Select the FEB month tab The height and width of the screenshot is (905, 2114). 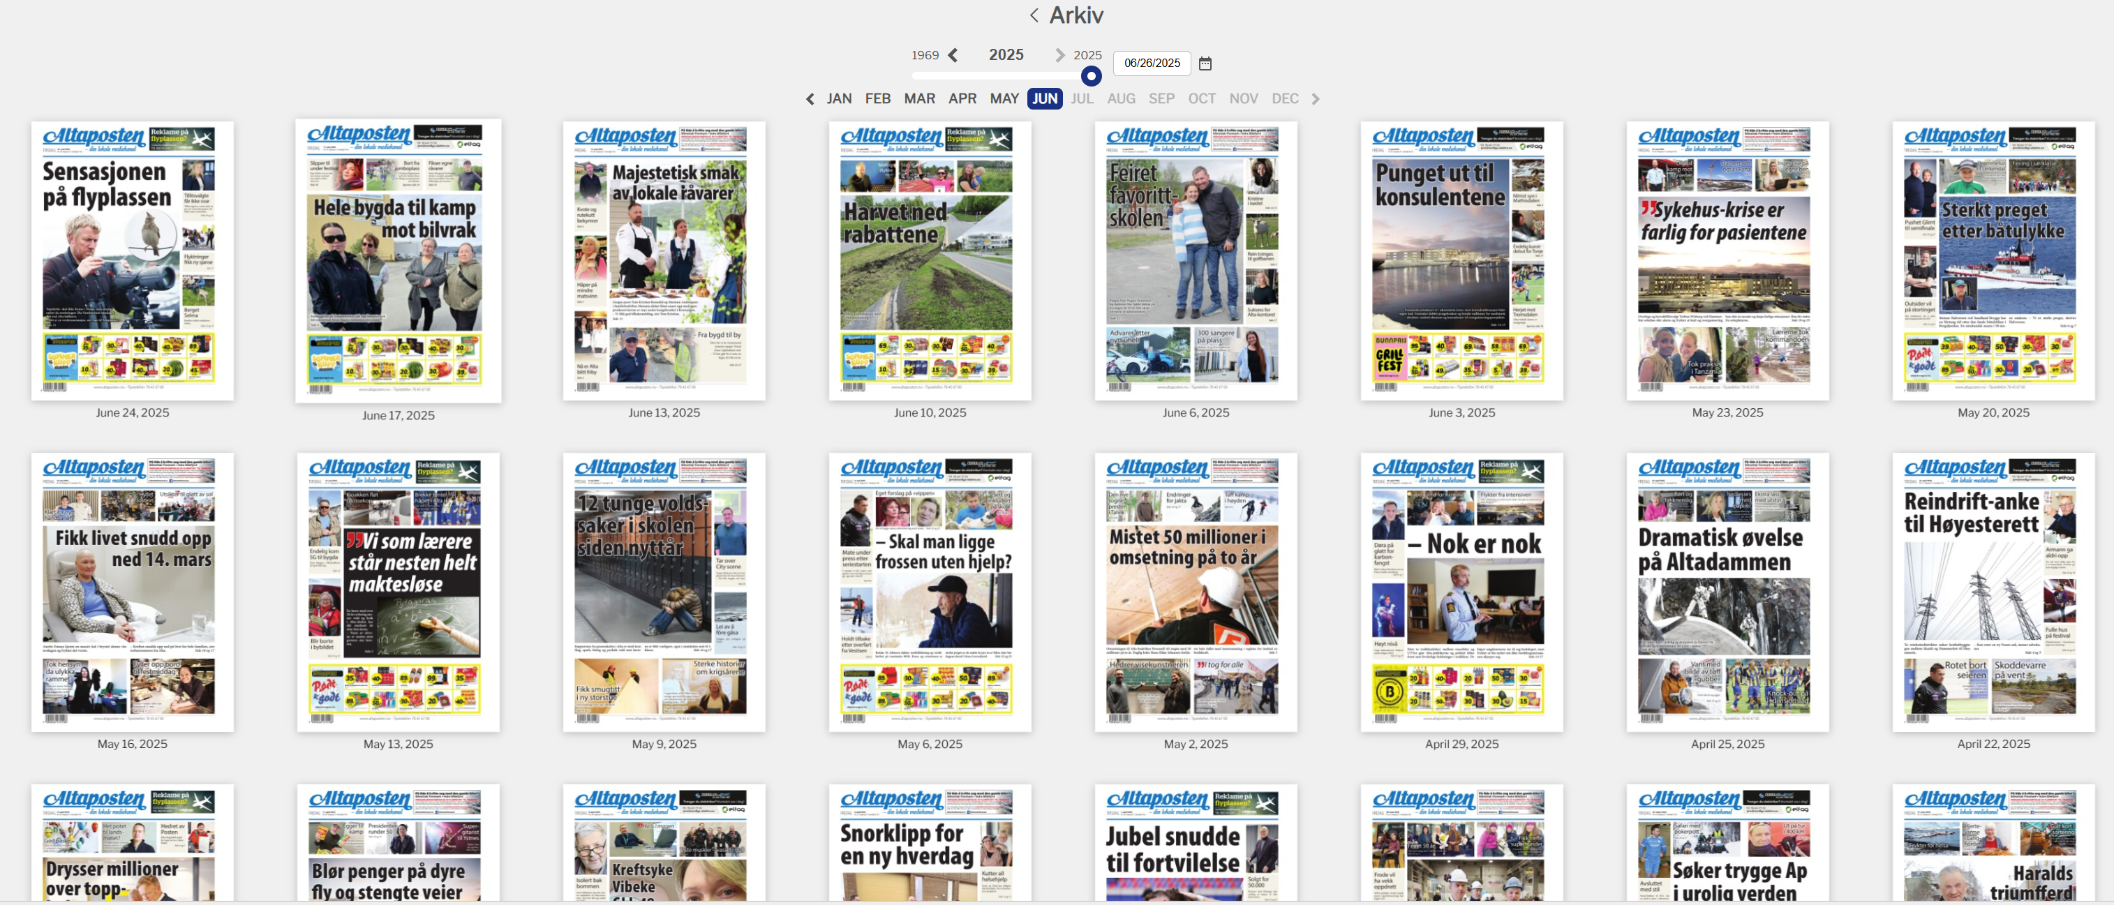tap(877, 98)
